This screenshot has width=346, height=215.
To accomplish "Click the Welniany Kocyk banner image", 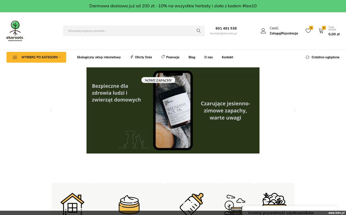I will [x=173, y=111].
